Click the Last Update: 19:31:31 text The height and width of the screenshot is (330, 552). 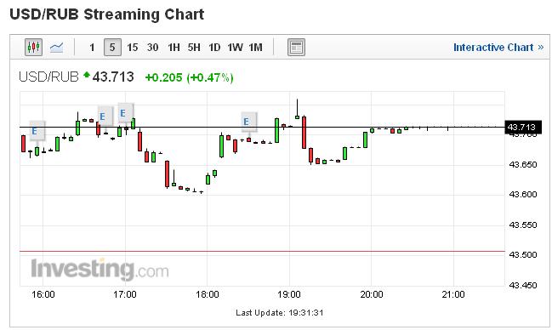pyautogui.click(x=280, y=313)
